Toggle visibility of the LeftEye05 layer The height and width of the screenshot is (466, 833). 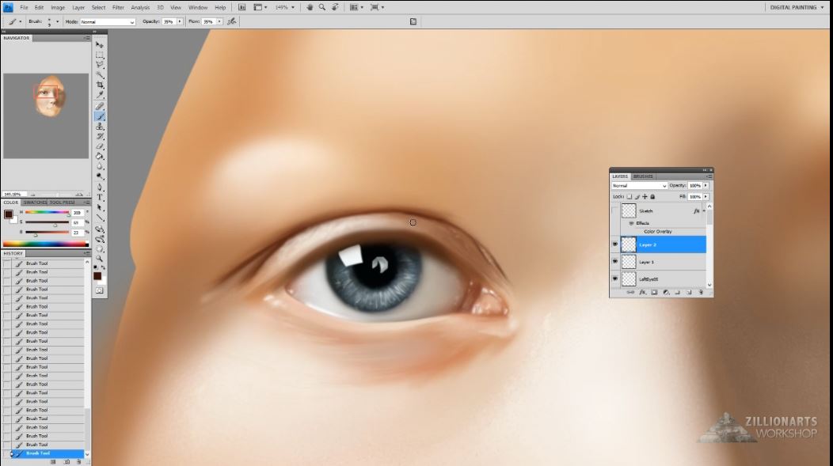point(614,278)
